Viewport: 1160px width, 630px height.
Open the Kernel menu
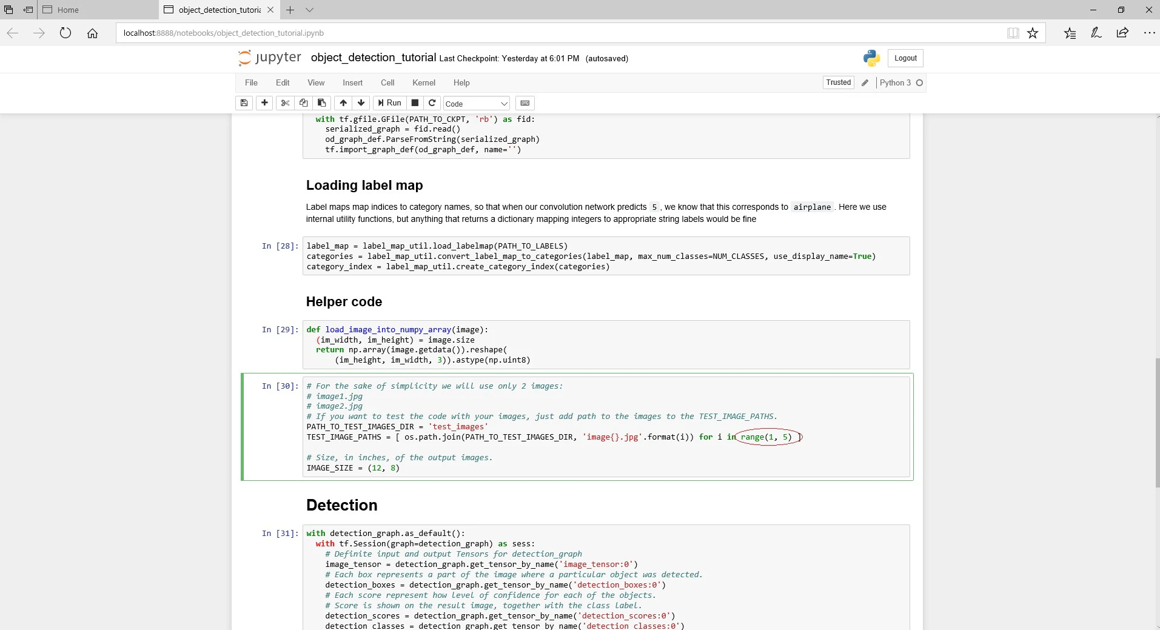(424, 83)
